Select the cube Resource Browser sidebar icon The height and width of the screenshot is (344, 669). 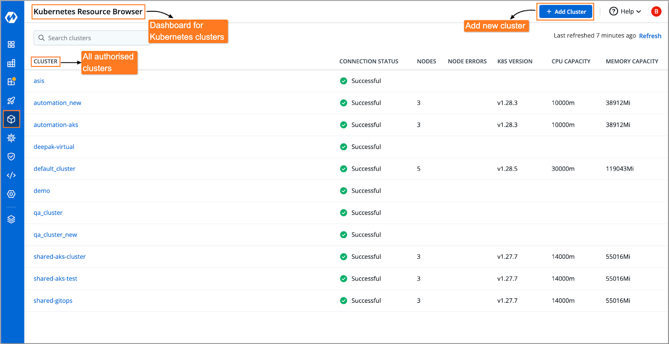click(x=11, y=119)
